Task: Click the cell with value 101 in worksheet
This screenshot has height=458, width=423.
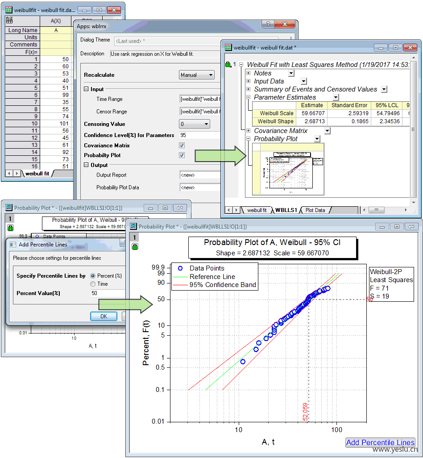Action: (x=56, y=124)
